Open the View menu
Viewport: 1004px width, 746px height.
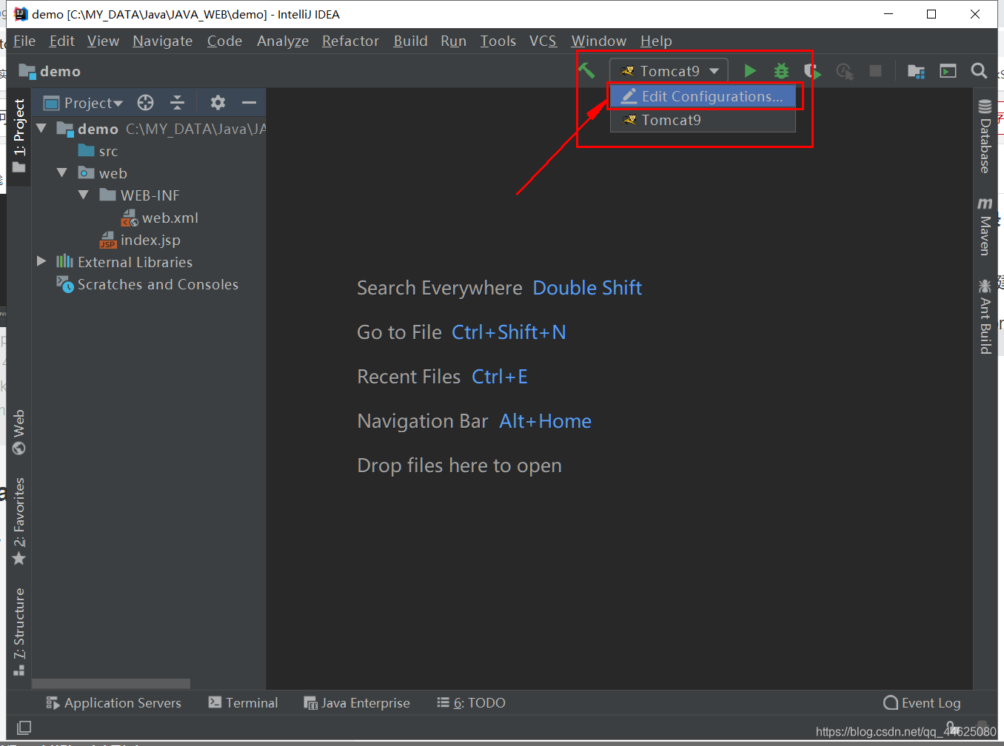tap(103, 41)
